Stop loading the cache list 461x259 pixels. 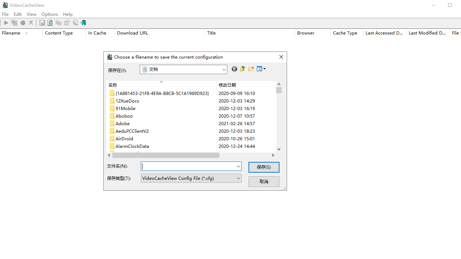point(23,23)
